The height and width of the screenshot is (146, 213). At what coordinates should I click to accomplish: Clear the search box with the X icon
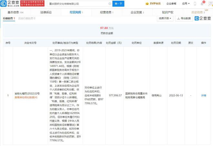point(109,4)
